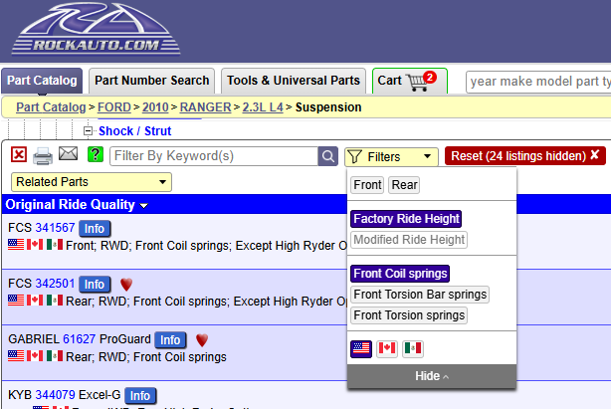Screen dimensions: 611x409
Task: Email the listing via envelope icon
Action: coord(69,153)
